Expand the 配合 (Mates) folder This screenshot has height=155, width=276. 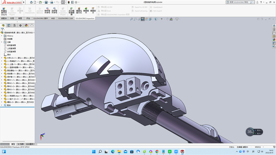coord(2,105)
